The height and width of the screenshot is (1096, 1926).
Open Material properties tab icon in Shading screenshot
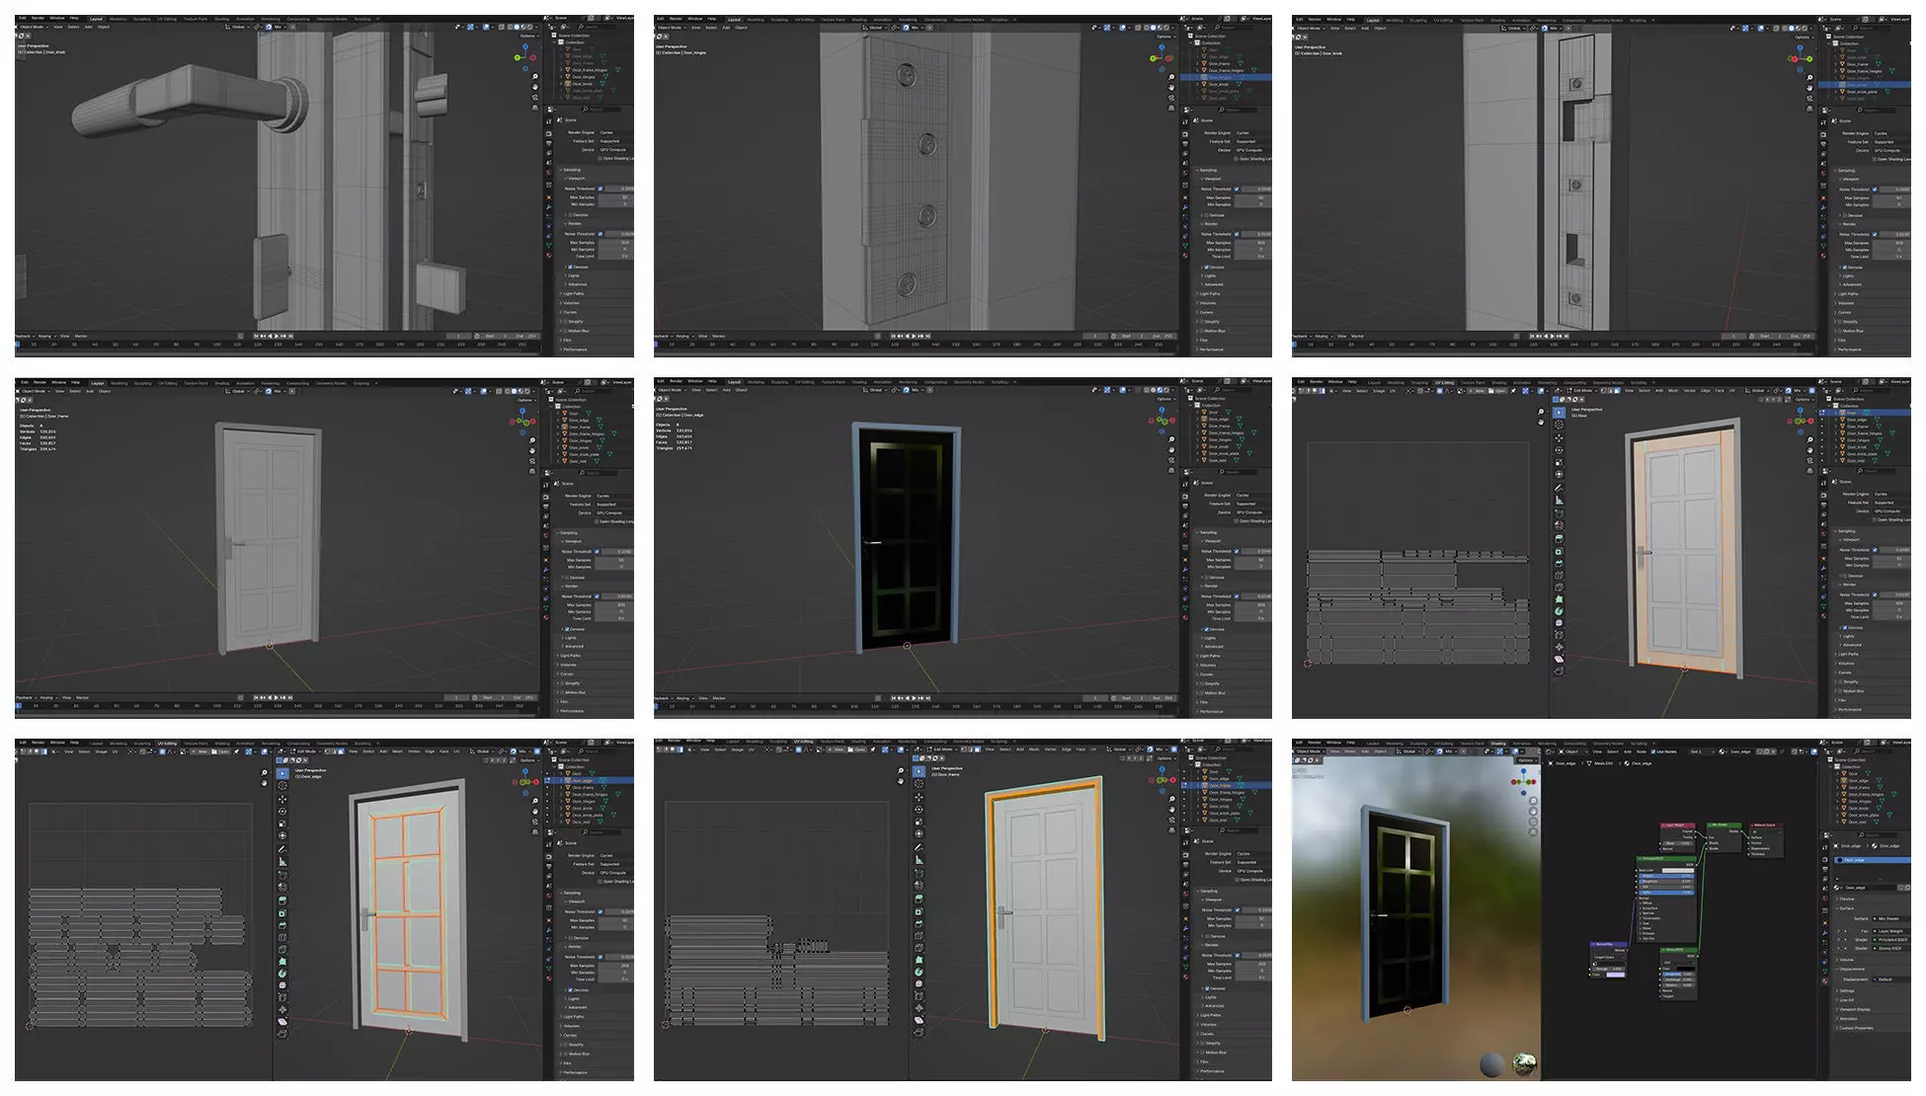(1824, 982)
